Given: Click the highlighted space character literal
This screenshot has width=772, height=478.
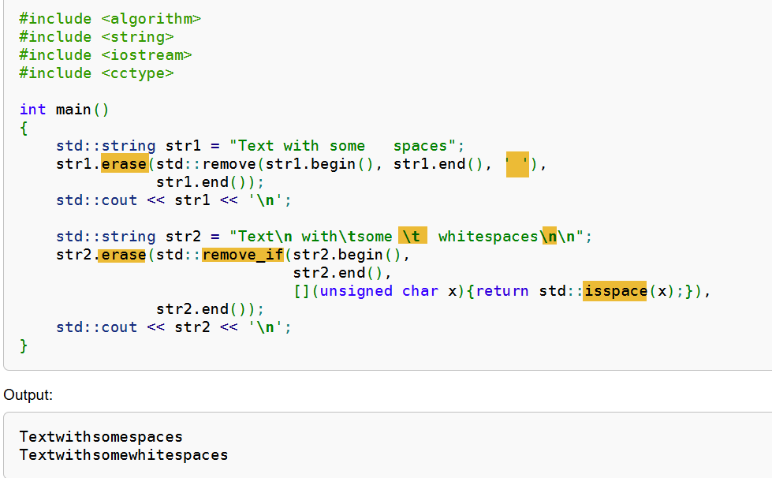Looking at the screenshot, I should 517,164.
